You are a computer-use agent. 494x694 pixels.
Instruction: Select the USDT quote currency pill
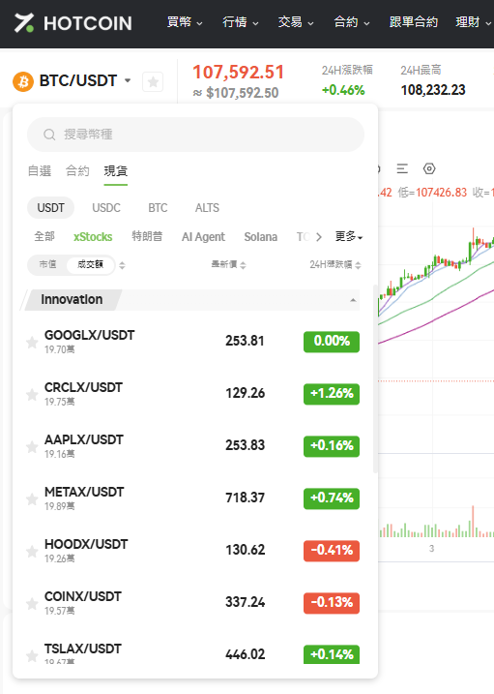click(50, 207)
